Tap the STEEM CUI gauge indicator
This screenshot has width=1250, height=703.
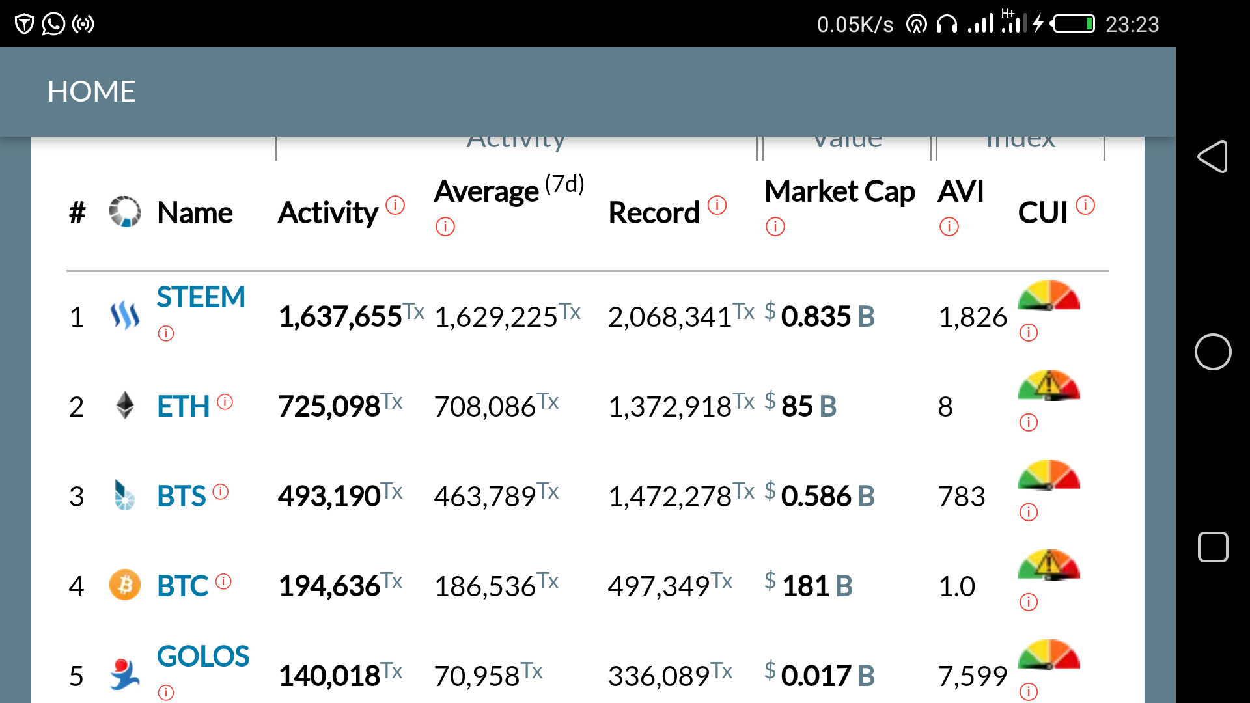[1048, 296]
